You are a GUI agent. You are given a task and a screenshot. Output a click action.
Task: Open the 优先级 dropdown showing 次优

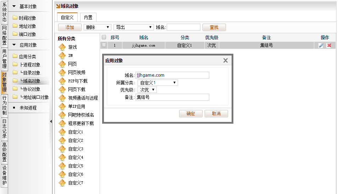[147, 90]
